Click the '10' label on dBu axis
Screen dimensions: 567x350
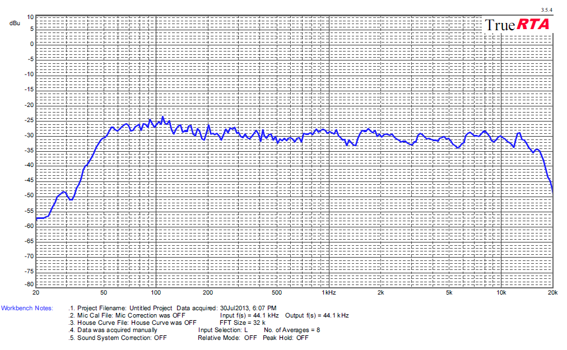pyautogui.click(x=30, y=17)
